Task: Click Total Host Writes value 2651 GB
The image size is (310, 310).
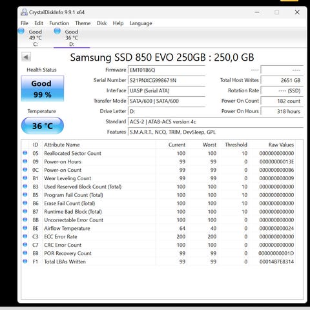Action: 282,80
